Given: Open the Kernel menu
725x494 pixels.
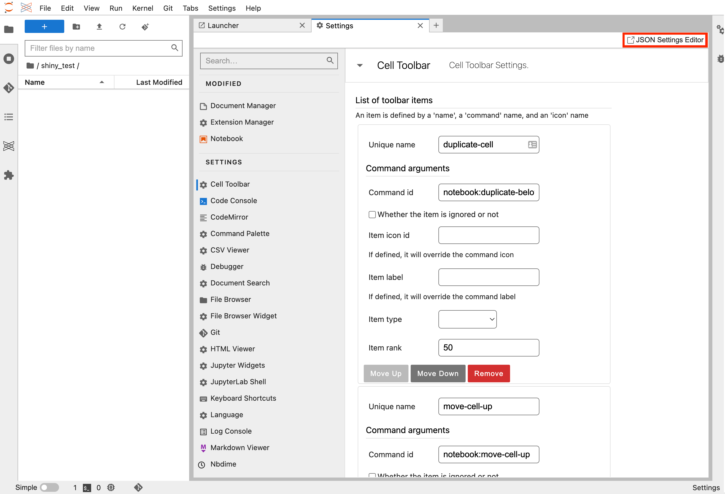Looking at the screenshot, I should pos(142,8).
